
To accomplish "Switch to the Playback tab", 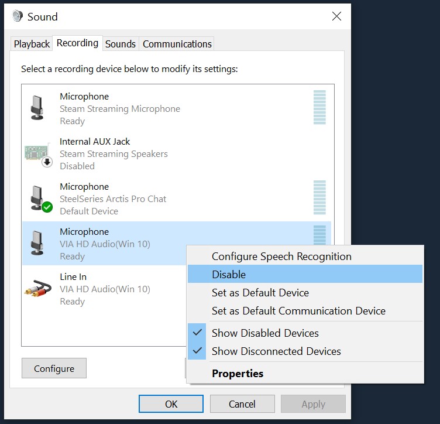I will 32,44.
